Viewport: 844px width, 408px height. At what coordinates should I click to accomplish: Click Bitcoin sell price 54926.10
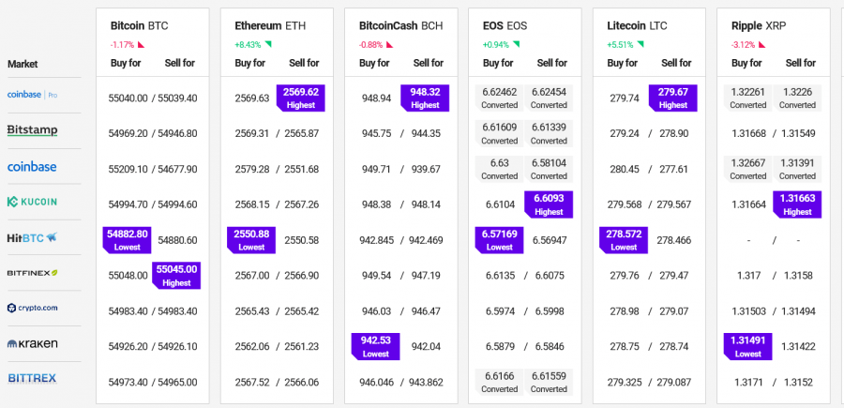177,347
